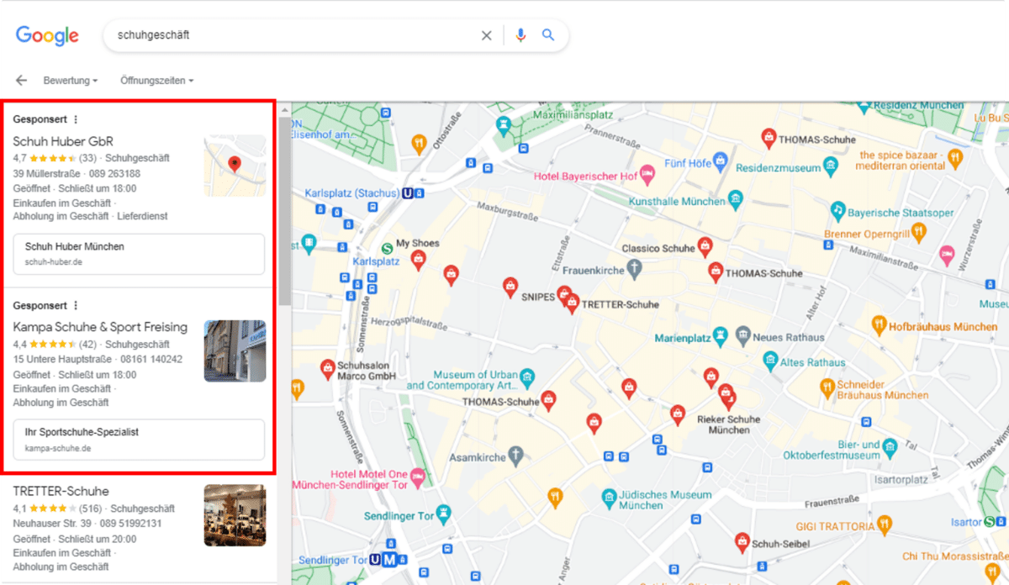Open the Ihr Sportschuhe-Spezialist link
Viewport: 1009px width, 585px height.
[140, 440]
